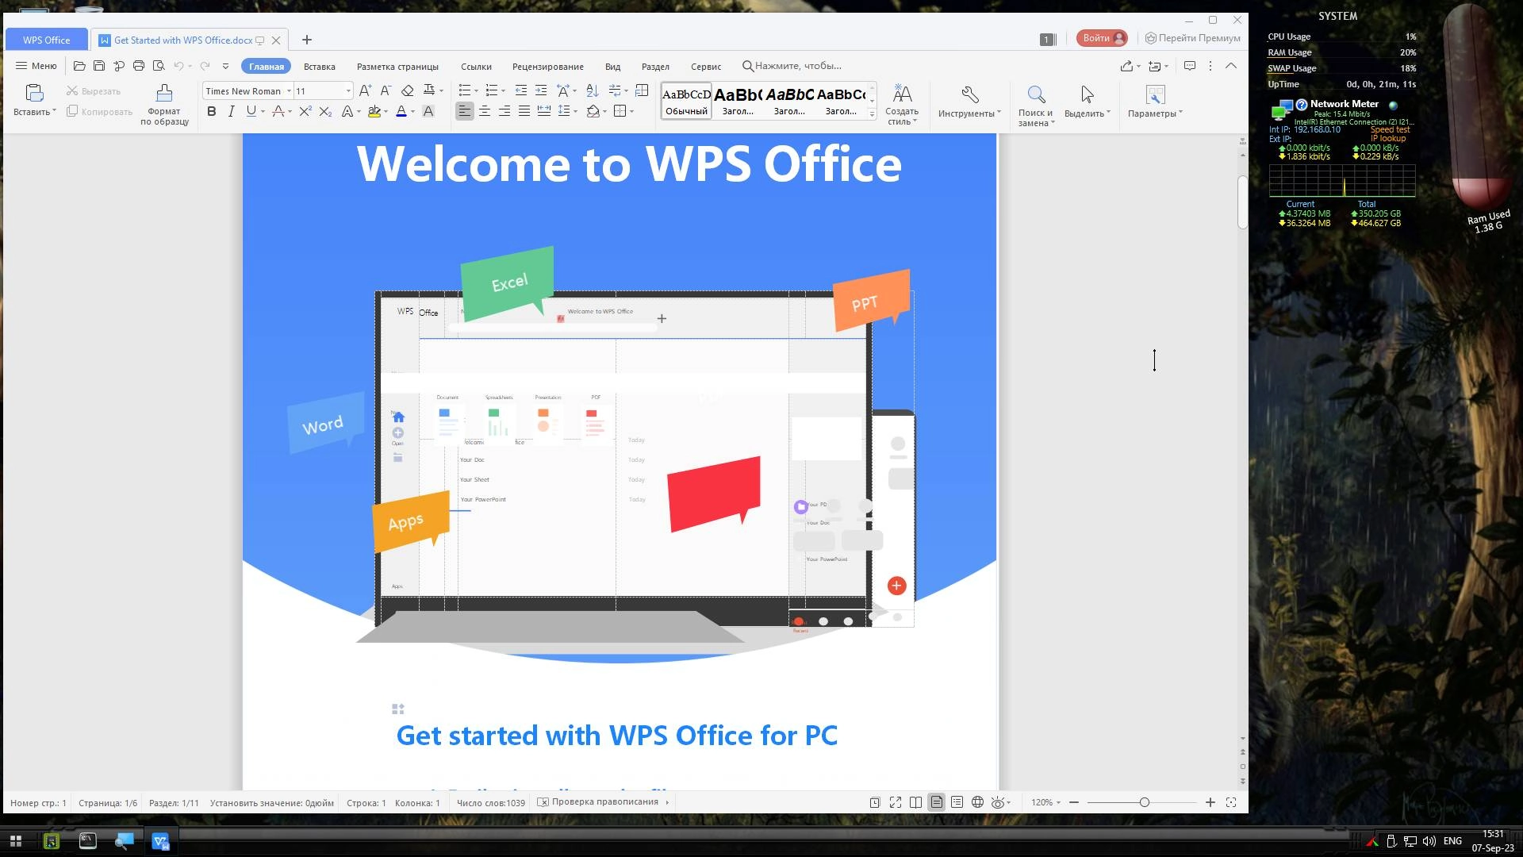Toggle Bold formatting
Viewport: 1523px width, 857px height.
pos(212,112)
